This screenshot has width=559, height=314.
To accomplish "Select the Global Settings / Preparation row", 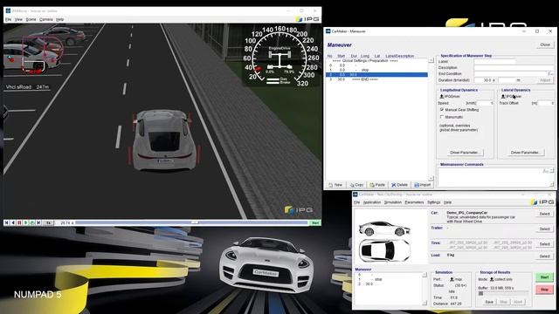I will (x=376, y=61).
